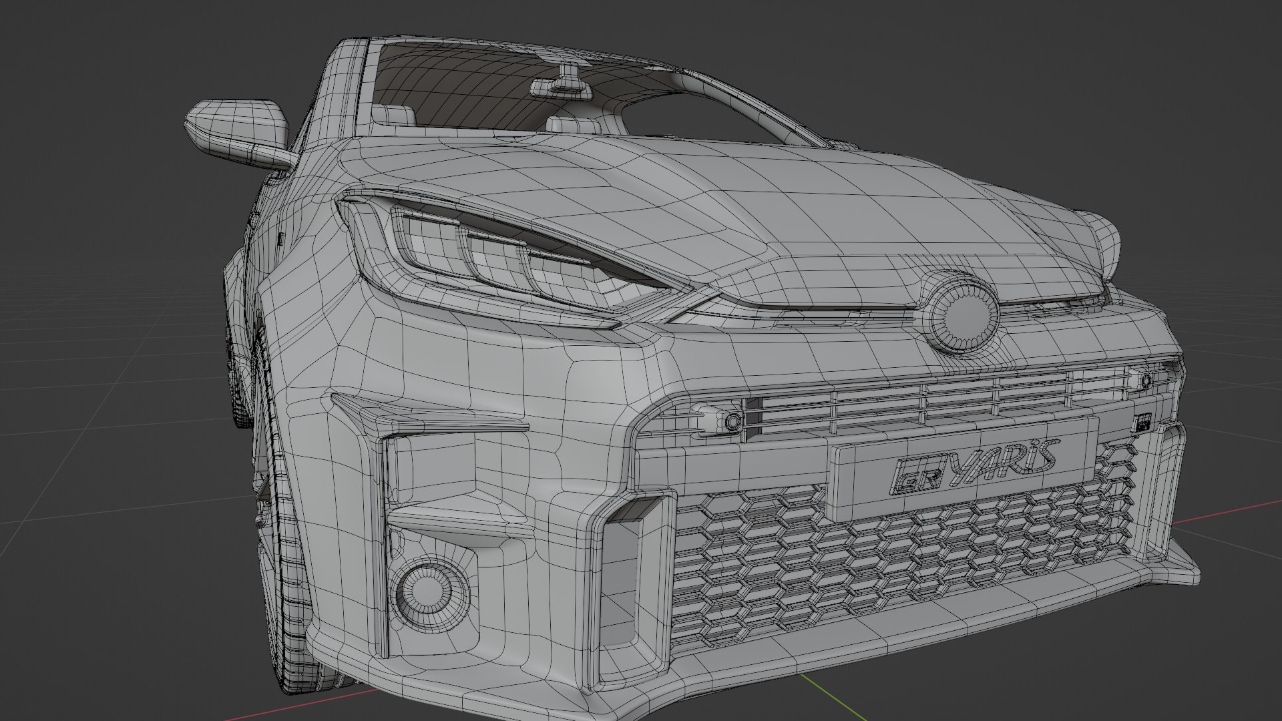This screenshot has width=1282, height=721.
Task: Select the GR YARIS license plate text
Action: click(976, 465)
